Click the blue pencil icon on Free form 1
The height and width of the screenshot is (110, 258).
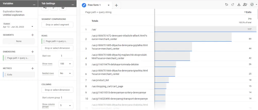point(84,5)
